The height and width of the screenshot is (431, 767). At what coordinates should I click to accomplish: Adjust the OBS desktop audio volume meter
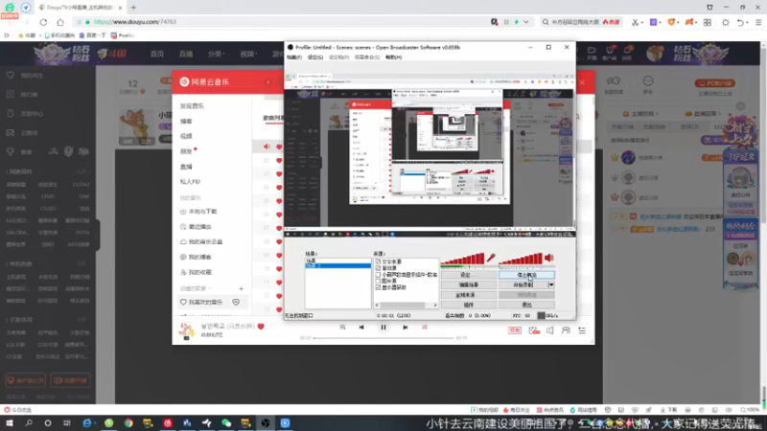(521, 259)
